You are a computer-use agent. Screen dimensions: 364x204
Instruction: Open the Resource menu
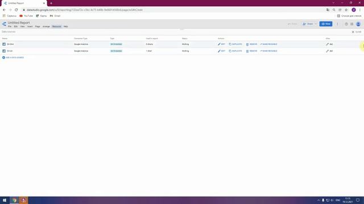[x=56, y=27]
